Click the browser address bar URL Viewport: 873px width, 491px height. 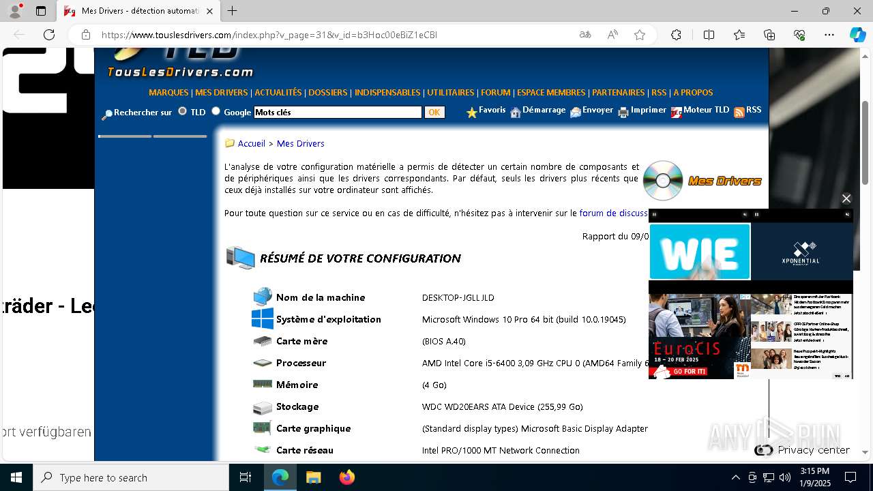click(269, 35)
